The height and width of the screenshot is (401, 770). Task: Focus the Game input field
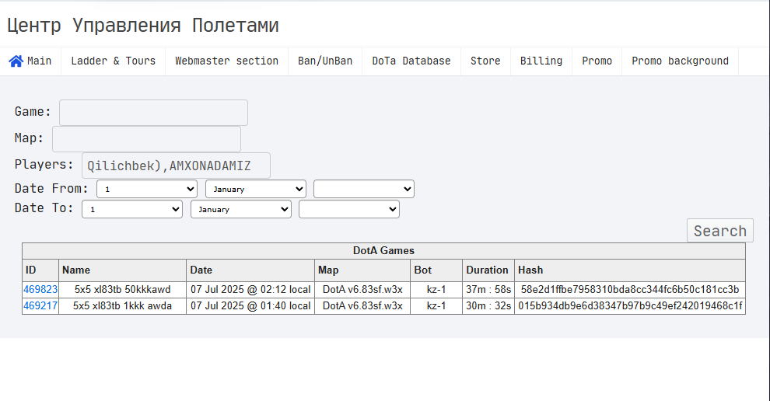(x=153, y=113)
